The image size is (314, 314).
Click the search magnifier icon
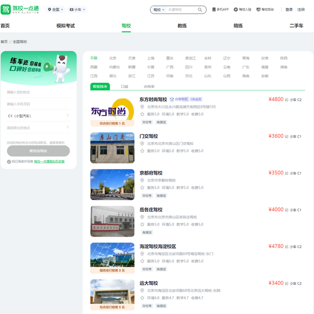(200, 9)
